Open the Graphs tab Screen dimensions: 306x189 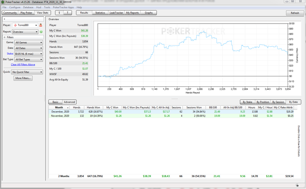(x=149, y=13)
